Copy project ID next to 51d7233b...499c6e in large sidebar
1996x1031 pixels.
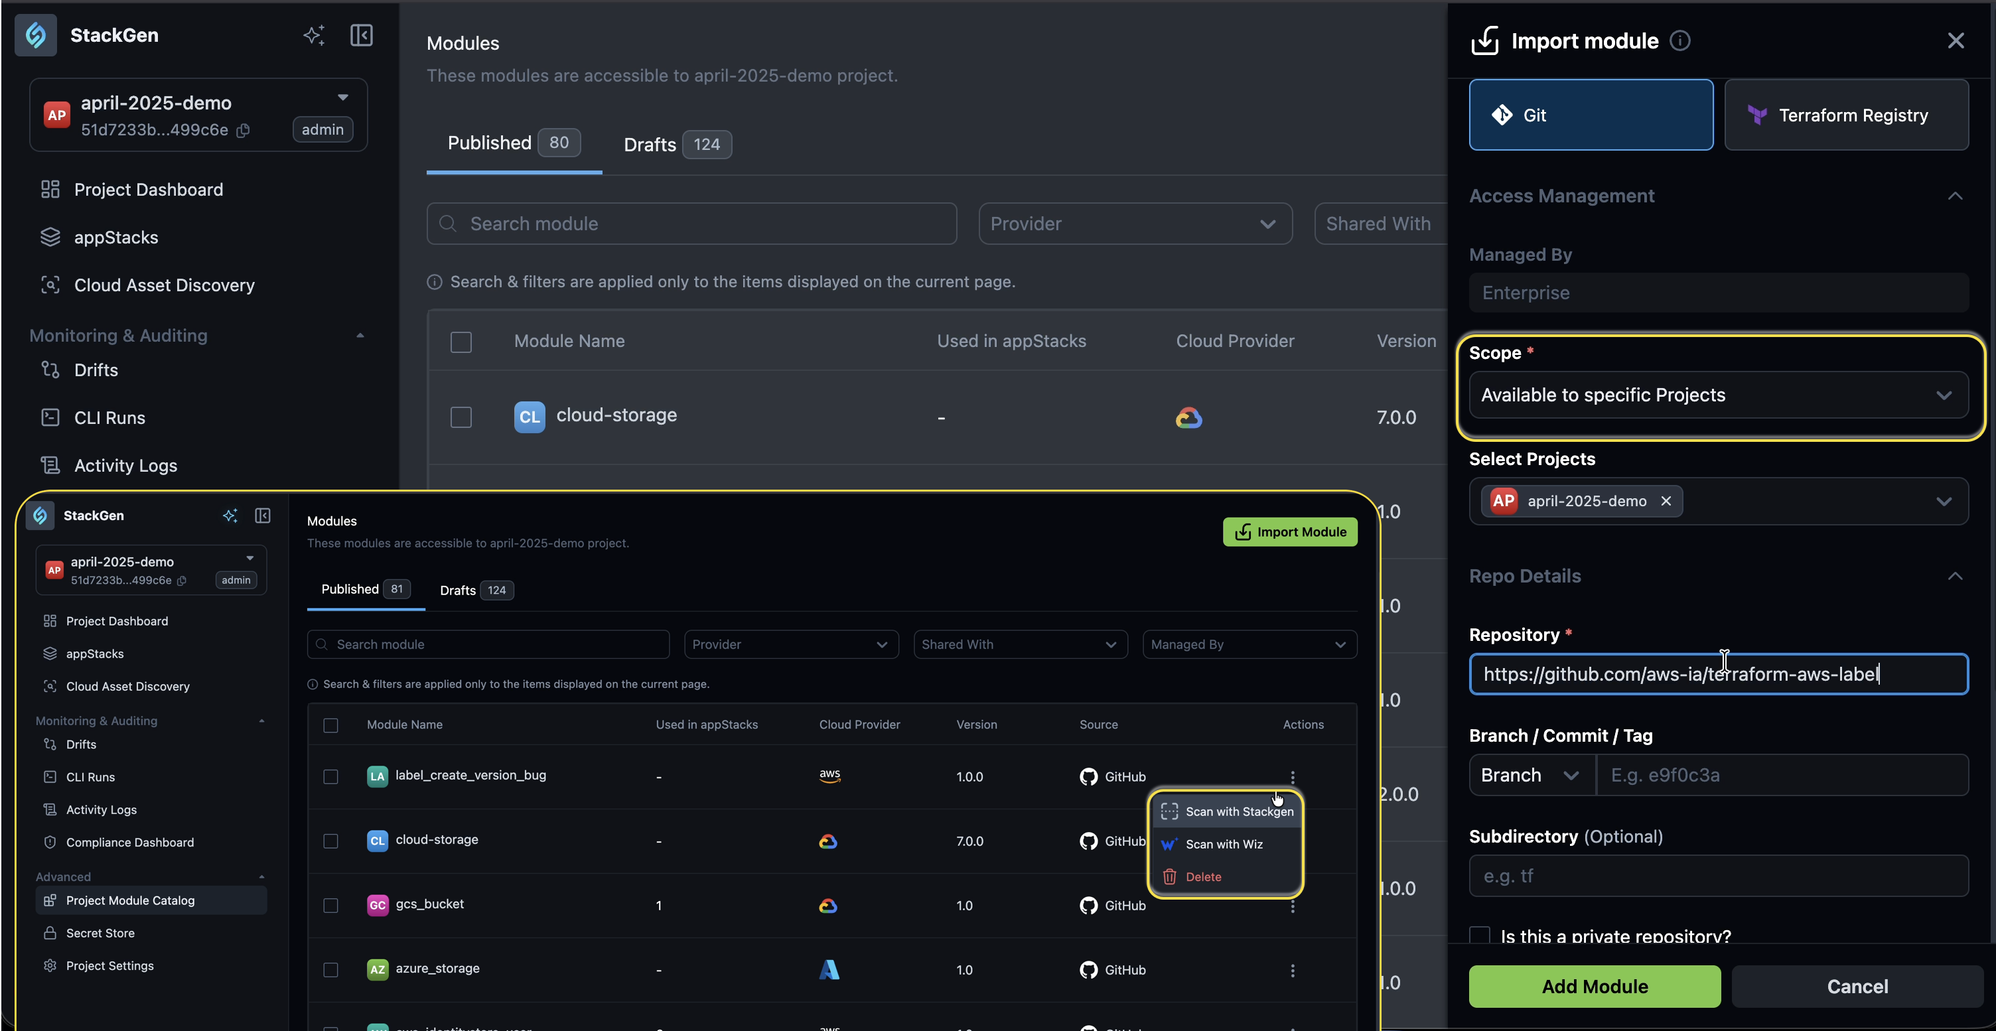[x=242, y=130]
